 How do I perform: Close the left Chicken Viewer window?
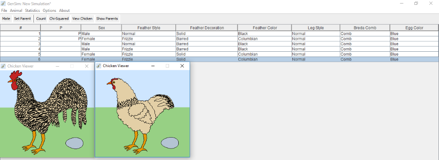pyautogui.click(x=86, y=66)
